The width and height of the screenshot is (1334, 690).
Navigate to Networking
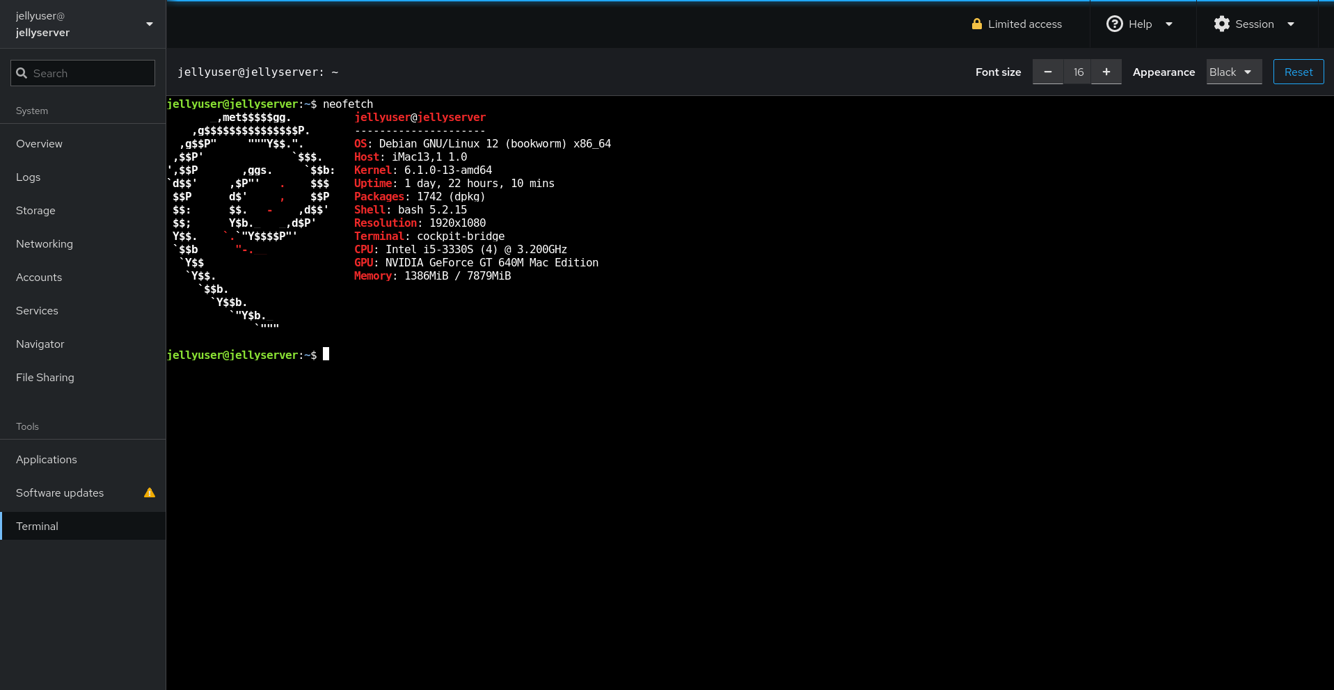point(83,244)
